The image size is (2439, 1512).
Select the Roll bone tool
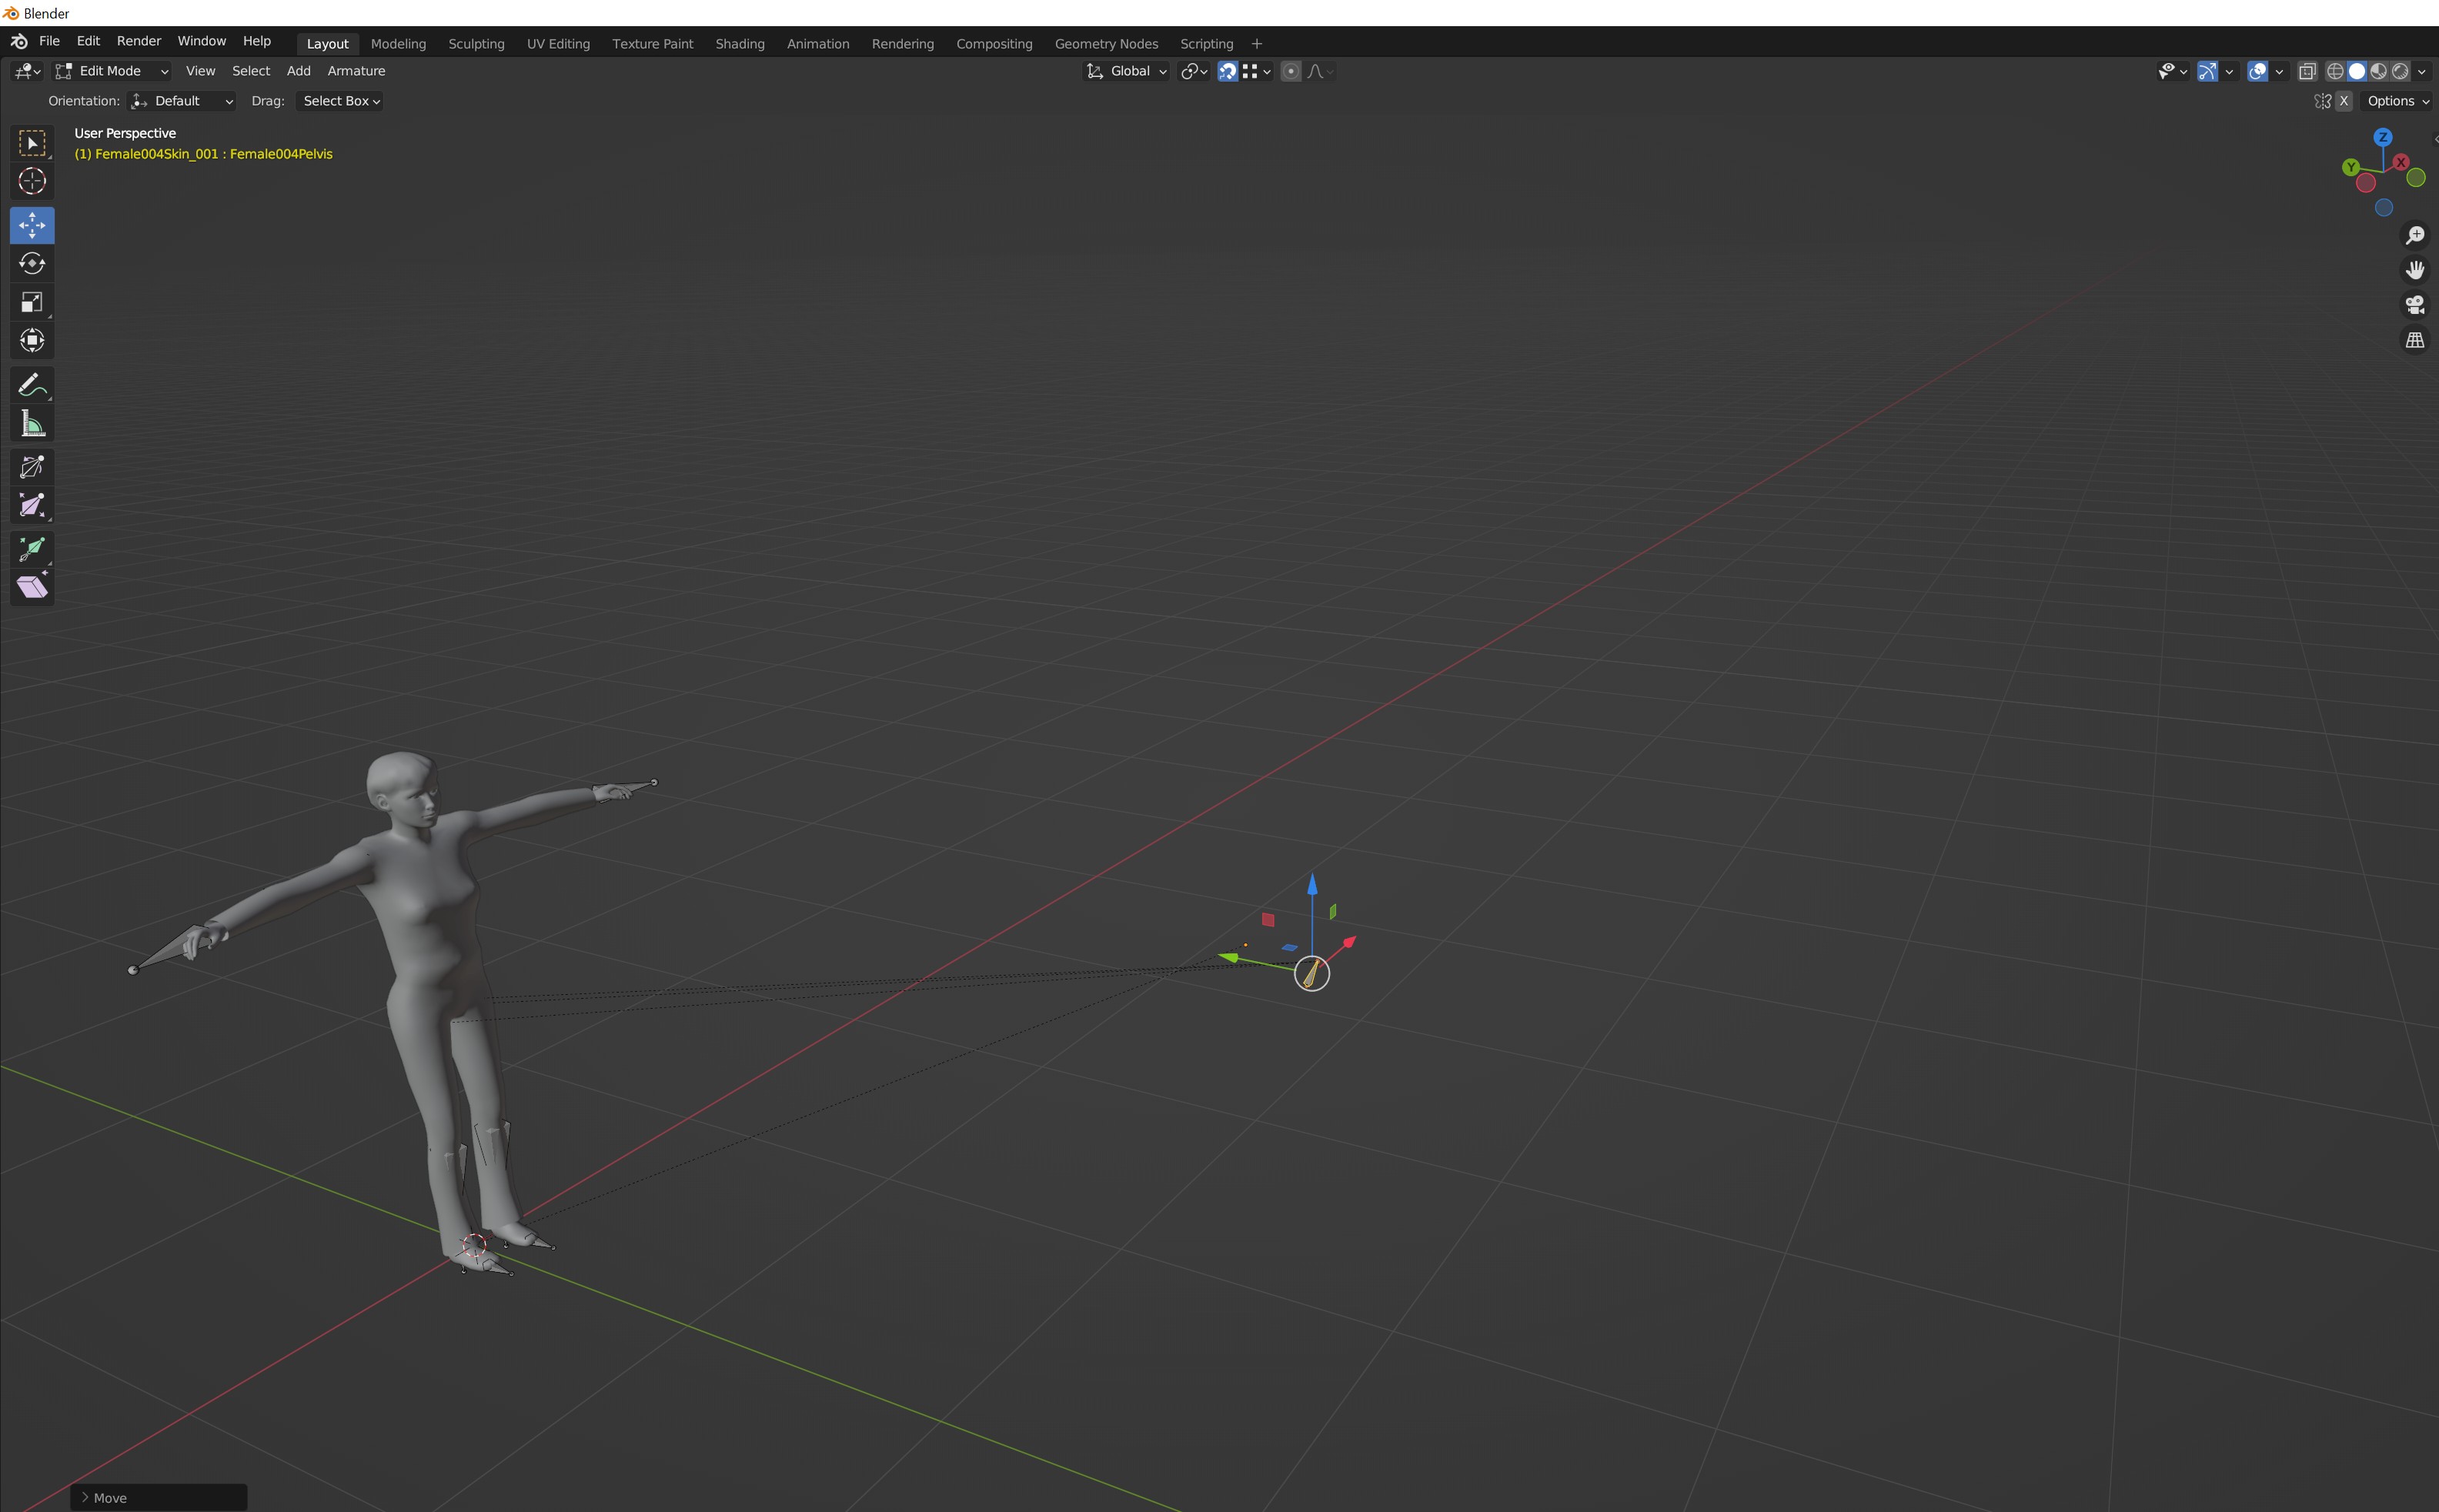pyautogui.click(x=32, y=467)
